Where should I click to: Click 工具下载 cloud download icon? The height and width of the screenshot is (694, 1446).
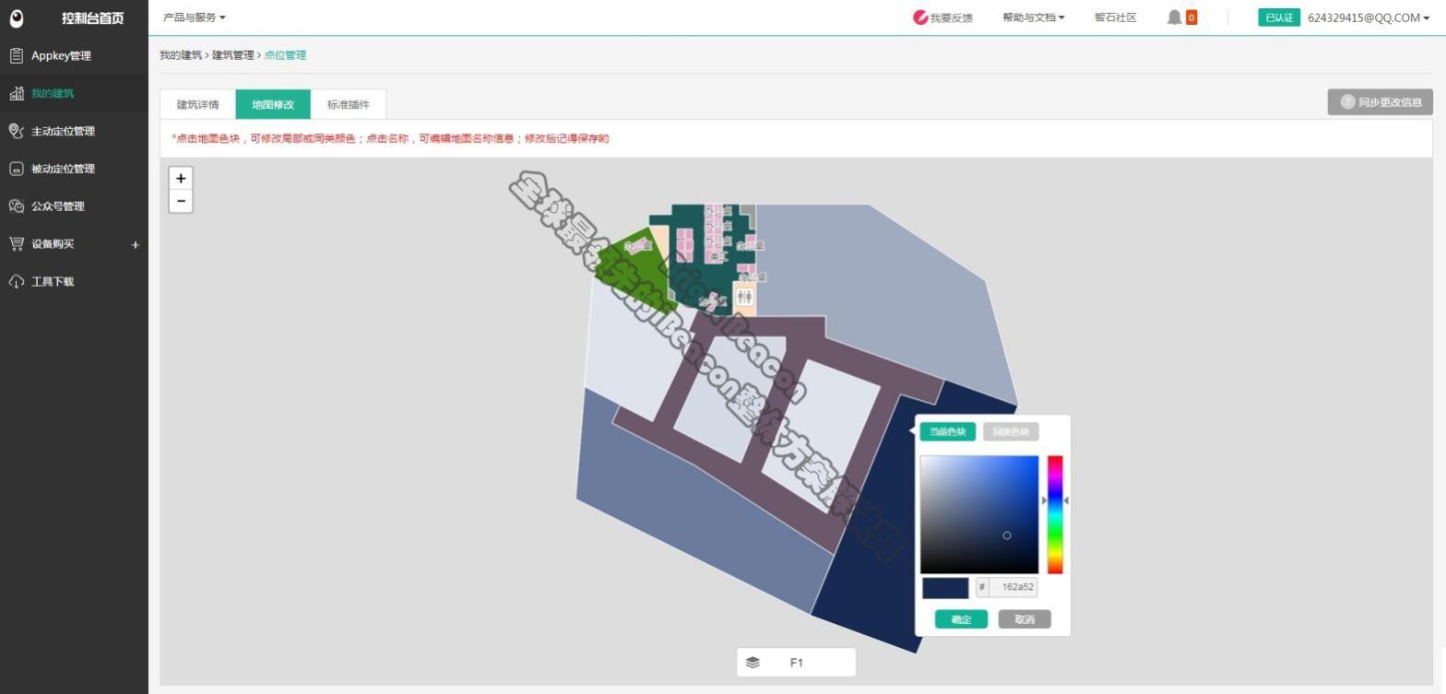[x=16, y=281]
